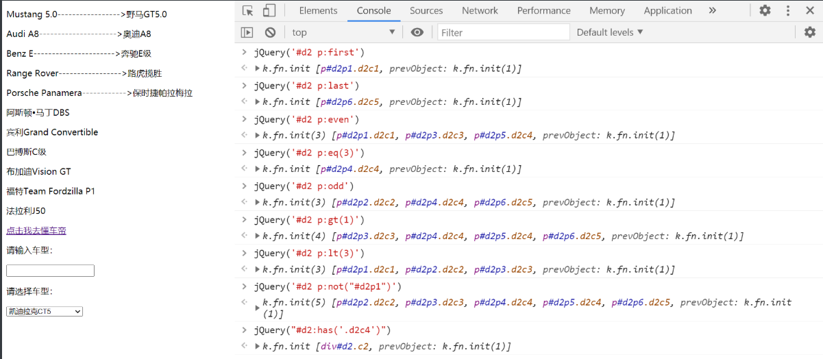Click the console command jQuery('#d2 p:eq(3)')
The height and width of the screenshot is (359, 823).
click(x=309, y=153)
